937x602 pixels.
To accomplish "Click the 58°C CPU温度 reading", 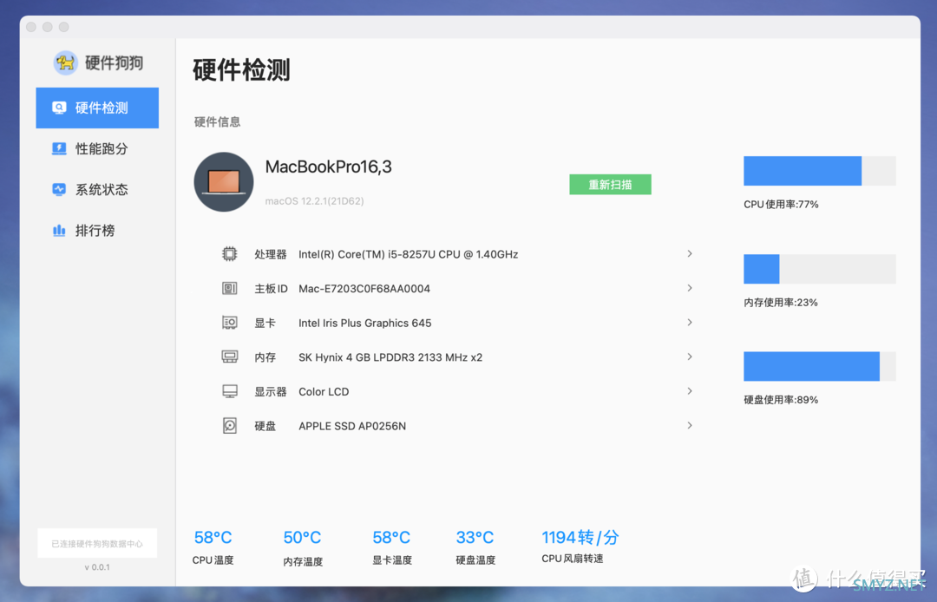I will [213, 538].
